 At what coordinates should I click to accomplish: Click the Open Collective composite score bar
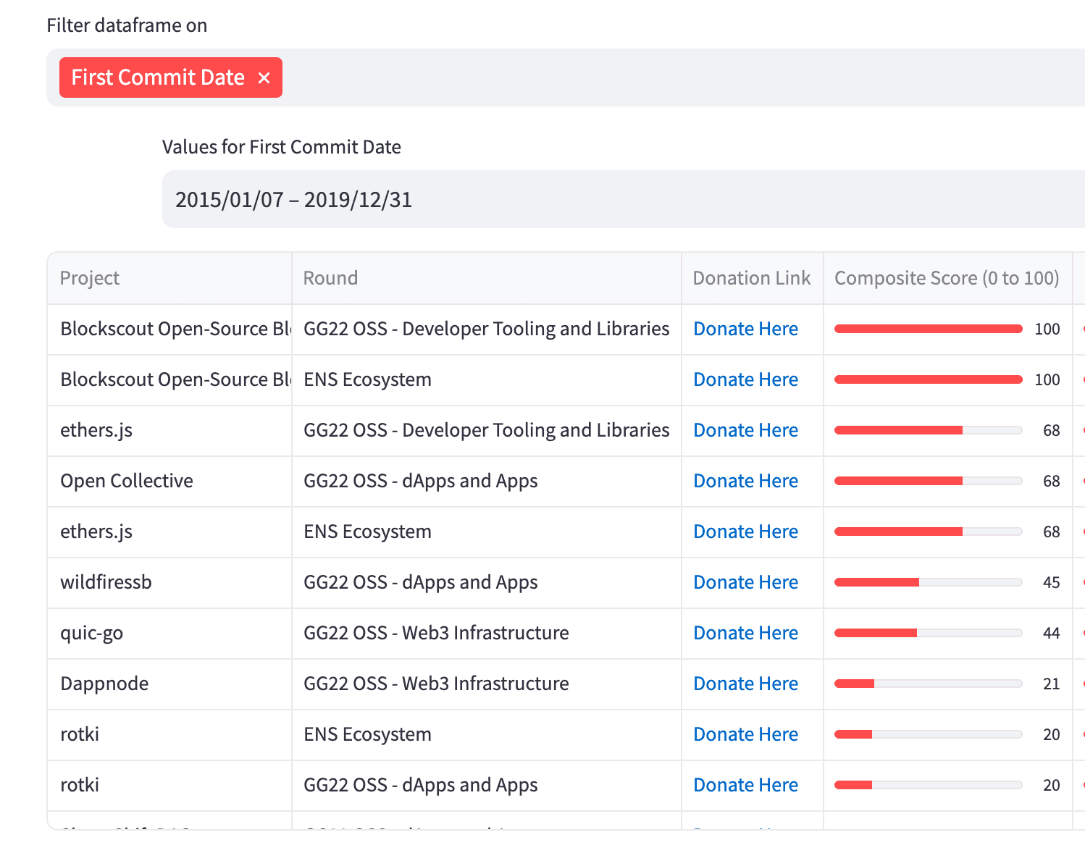[928, 481]
